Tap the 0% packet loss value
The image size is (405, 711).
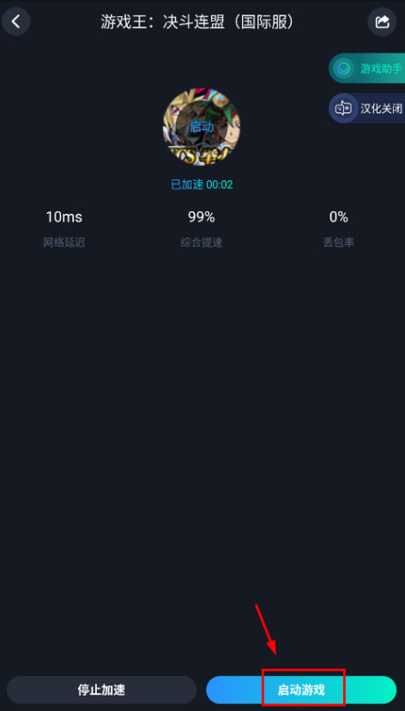(x=338, y=217)
